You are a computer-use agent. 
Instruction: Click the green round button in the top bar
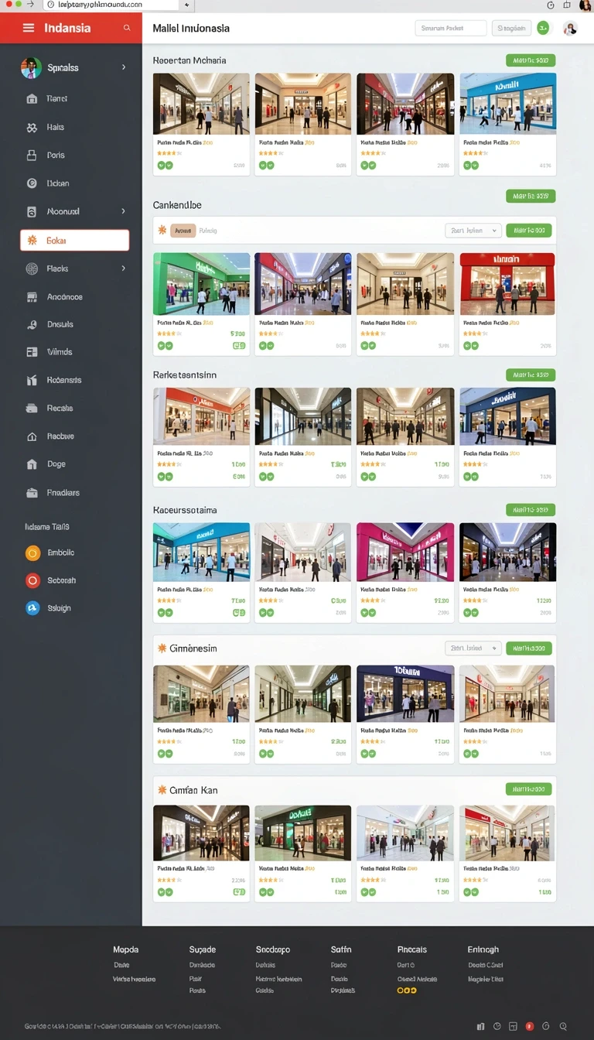[543, 28]
